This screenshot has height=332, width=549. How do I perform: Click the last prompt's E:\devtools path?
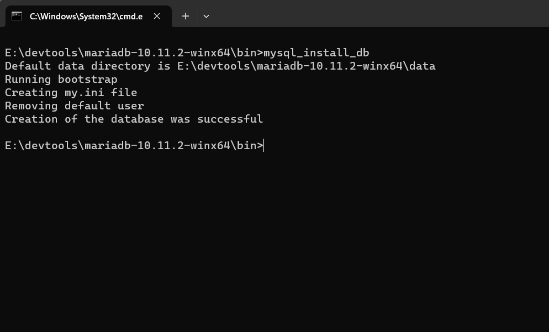click(44, 146)
